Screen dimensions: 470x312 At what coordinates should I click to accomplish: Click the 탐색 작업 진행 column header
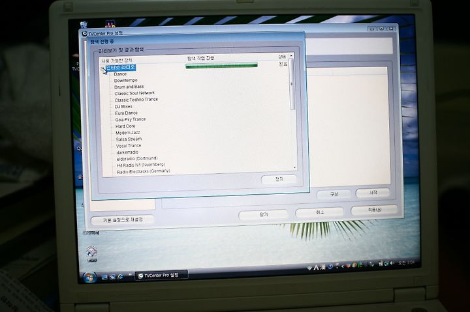coord(200,58)
